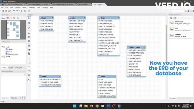The image size is (194, 109).
Task: Open the Arrange menu
Action: (x=18, y=8)
